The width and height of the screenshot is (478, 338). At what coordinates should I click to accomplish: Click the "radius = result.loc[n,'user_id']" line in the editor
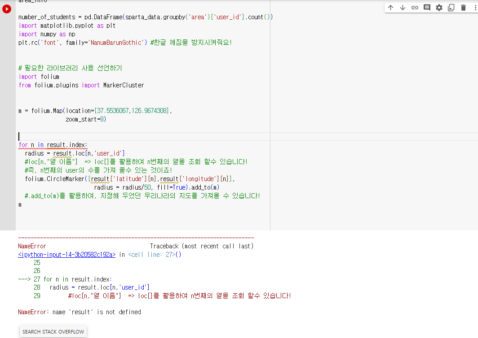point(75,153)
